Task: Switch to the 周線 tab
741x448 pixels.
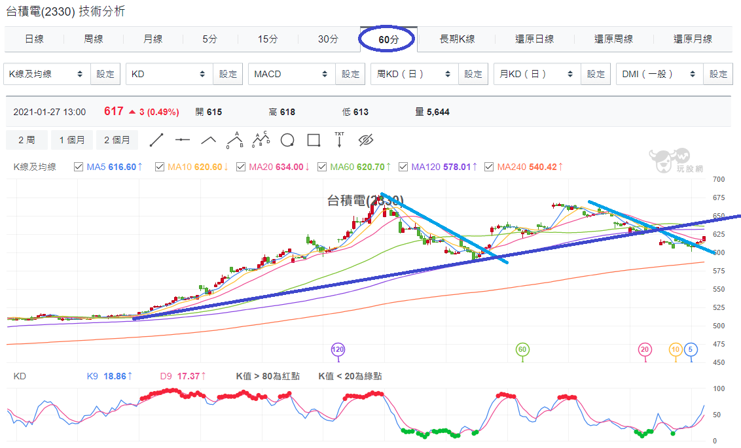Action: click(x=93, y=39)
